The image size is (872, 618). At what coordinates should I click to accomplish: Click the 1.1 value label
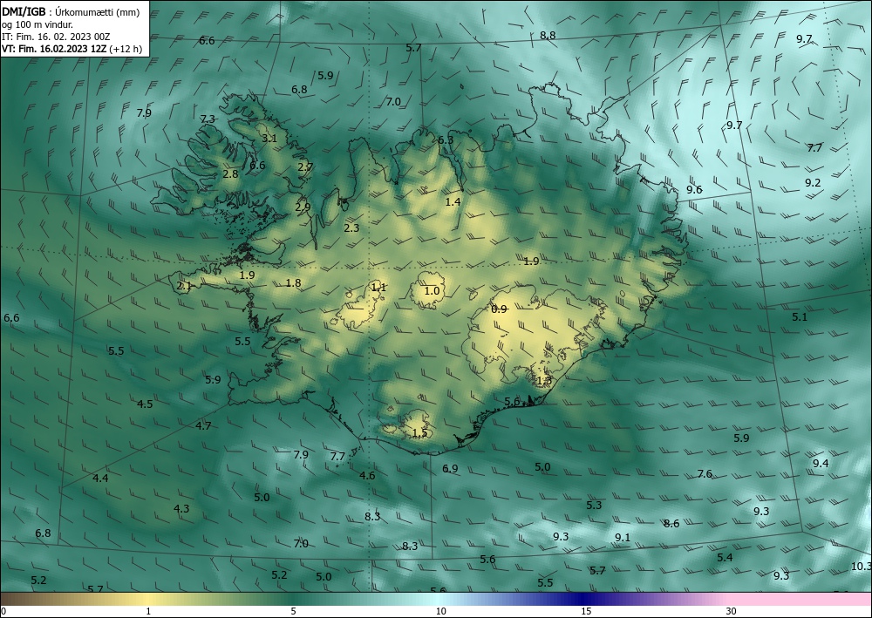[x=378, y=288]
